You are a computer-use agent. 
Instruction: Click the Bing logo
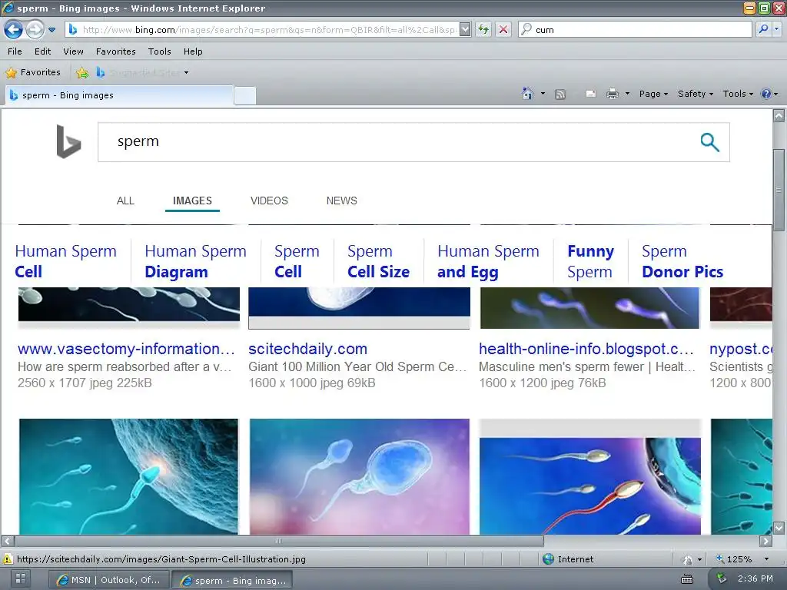68,141
